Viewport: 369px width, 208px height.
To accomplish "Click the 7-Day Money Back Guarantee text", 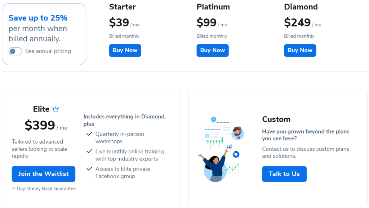I will pyautogui.click(x=44, y=189).
